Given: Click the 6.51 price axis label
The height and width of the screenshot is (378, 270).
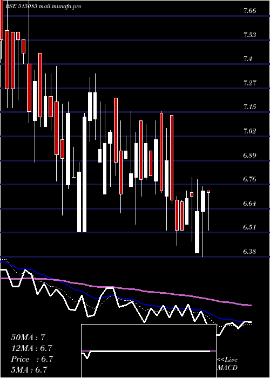Looking at the screenshot, I should [x=250, y=227].
